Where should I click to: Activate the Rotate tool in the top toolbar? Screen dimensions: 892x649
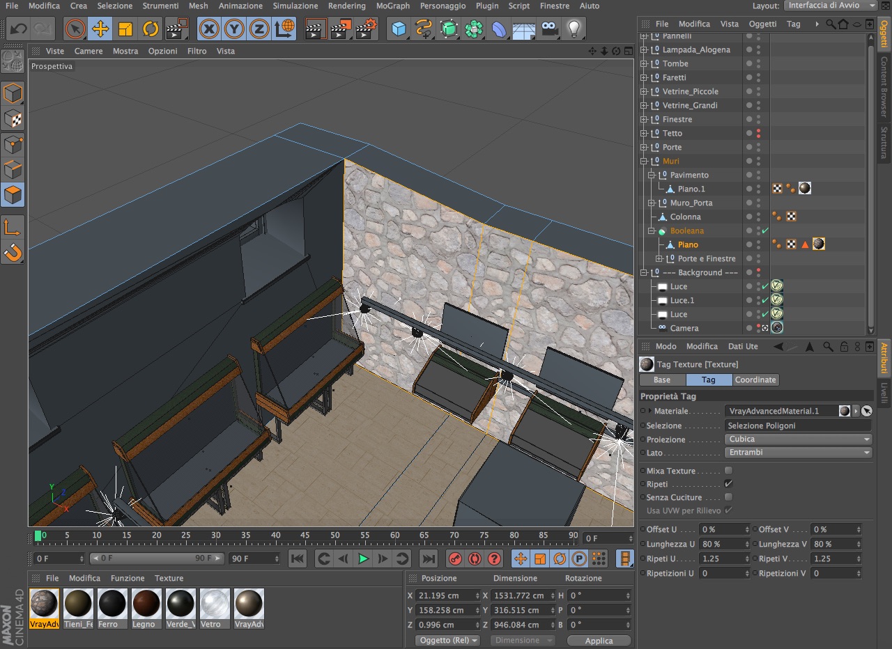pyautogui.click(x=151, y=29)
